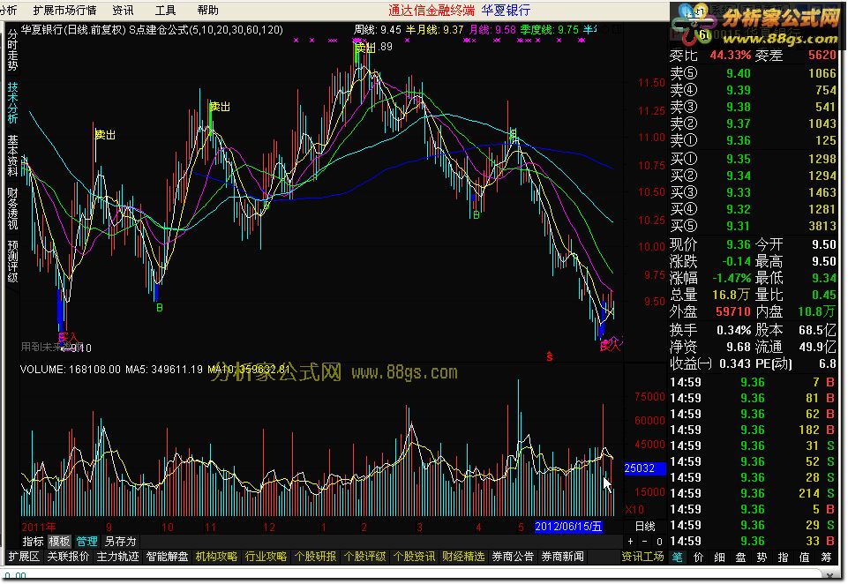Open the 个股资讯 tab

click(414, 557)
